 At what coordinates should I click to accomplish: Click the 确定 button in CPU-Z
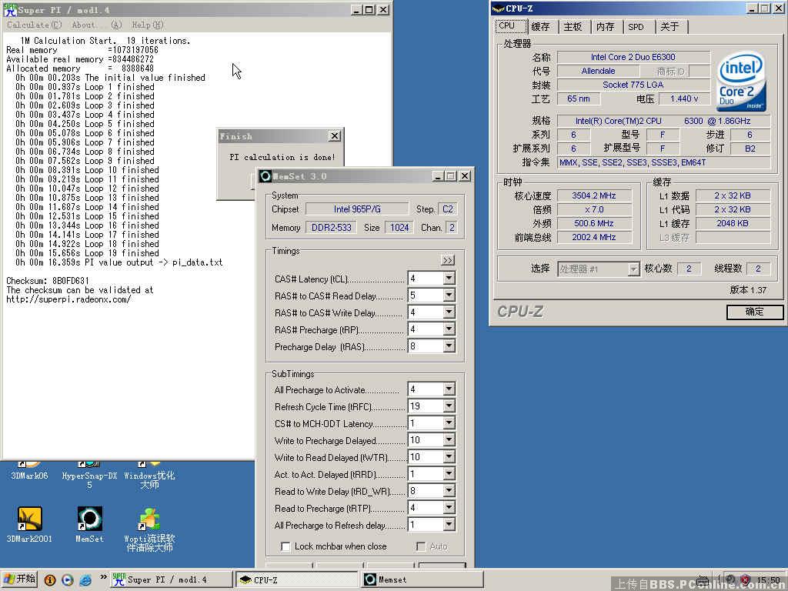pos(754,312)
